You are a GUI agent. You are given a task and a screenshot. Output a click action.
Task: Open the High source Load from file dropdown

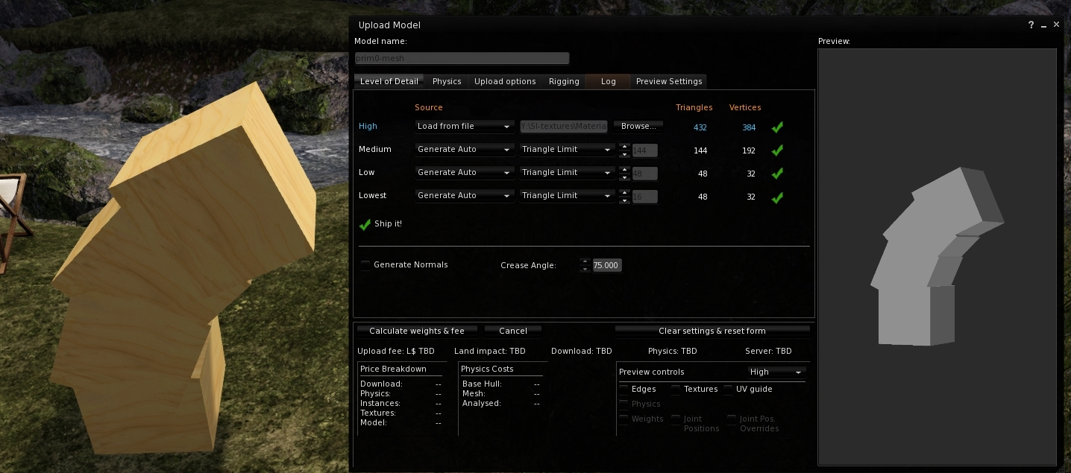click(464, 127)
